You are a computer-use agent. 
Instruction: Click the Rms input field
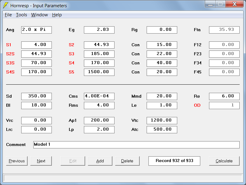click(99, 105)
